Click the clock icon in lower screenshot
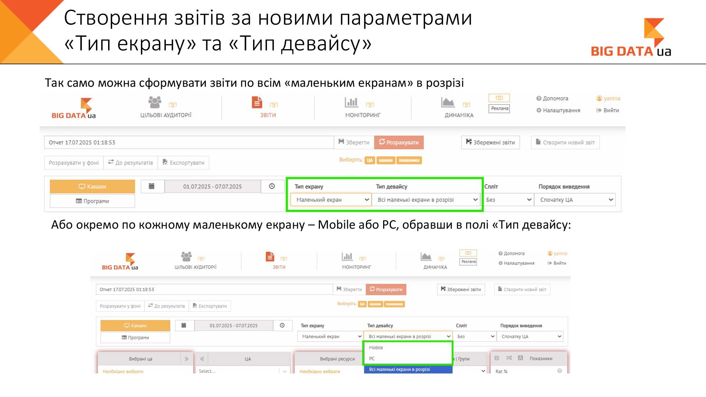 click(282, 325)
